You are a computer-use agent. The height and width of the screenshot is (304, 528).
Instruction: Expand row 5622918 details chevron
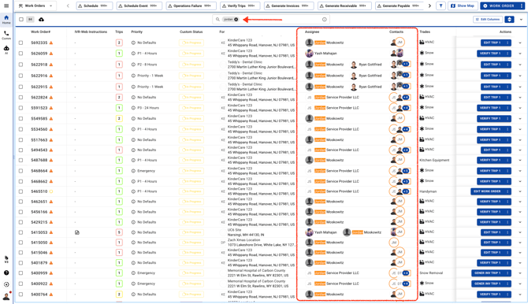coord(520,65)
